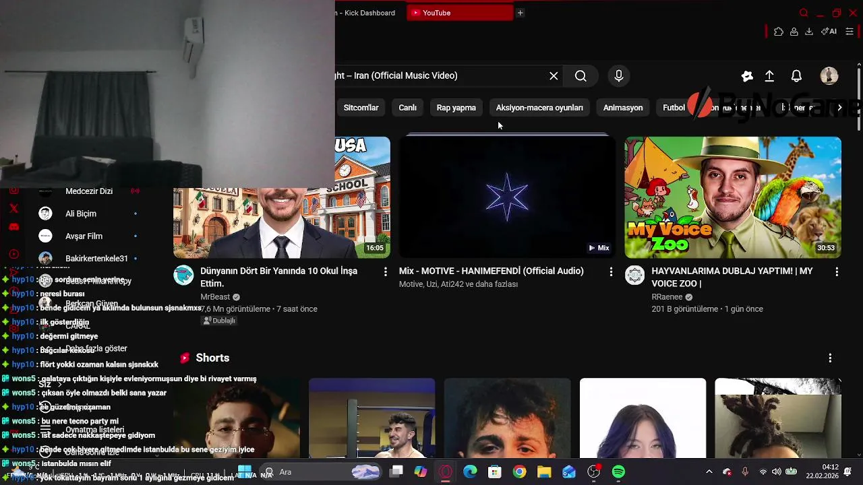Open the X (Twitter) sidebar icon
Screen dimensions: 863x485
coord(13,209)
